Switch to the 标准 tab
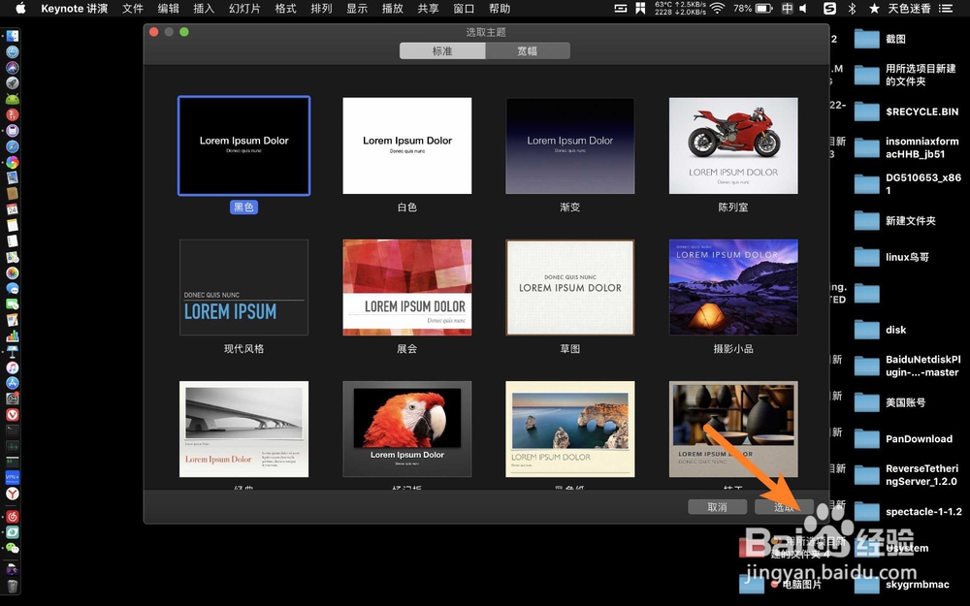 (442, 50)
